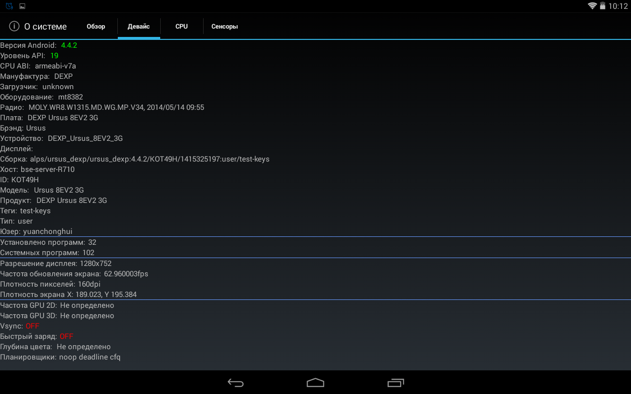Select the Глубина цвета row
631x394 pixels.
coord(315,347)
